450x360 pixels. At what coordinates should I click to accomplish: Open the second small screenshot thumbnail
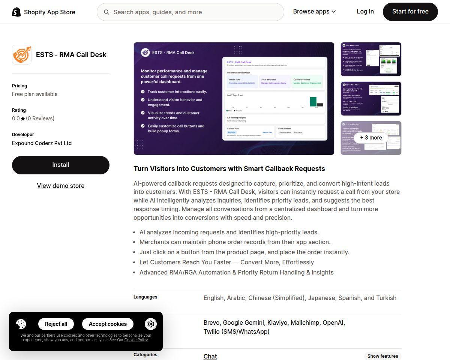pyautogui.click(x=371, y=99)
